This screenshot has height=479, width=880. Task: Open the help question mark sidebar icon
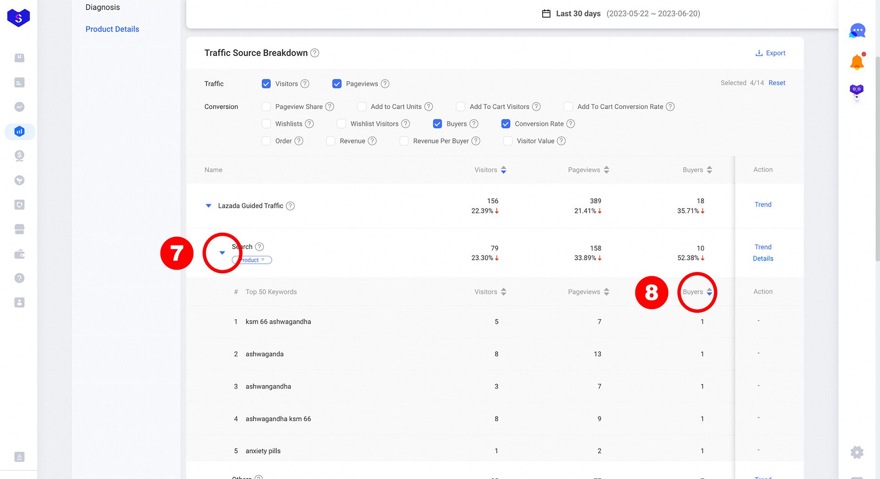pyautogui.click(x=19, y=278)
